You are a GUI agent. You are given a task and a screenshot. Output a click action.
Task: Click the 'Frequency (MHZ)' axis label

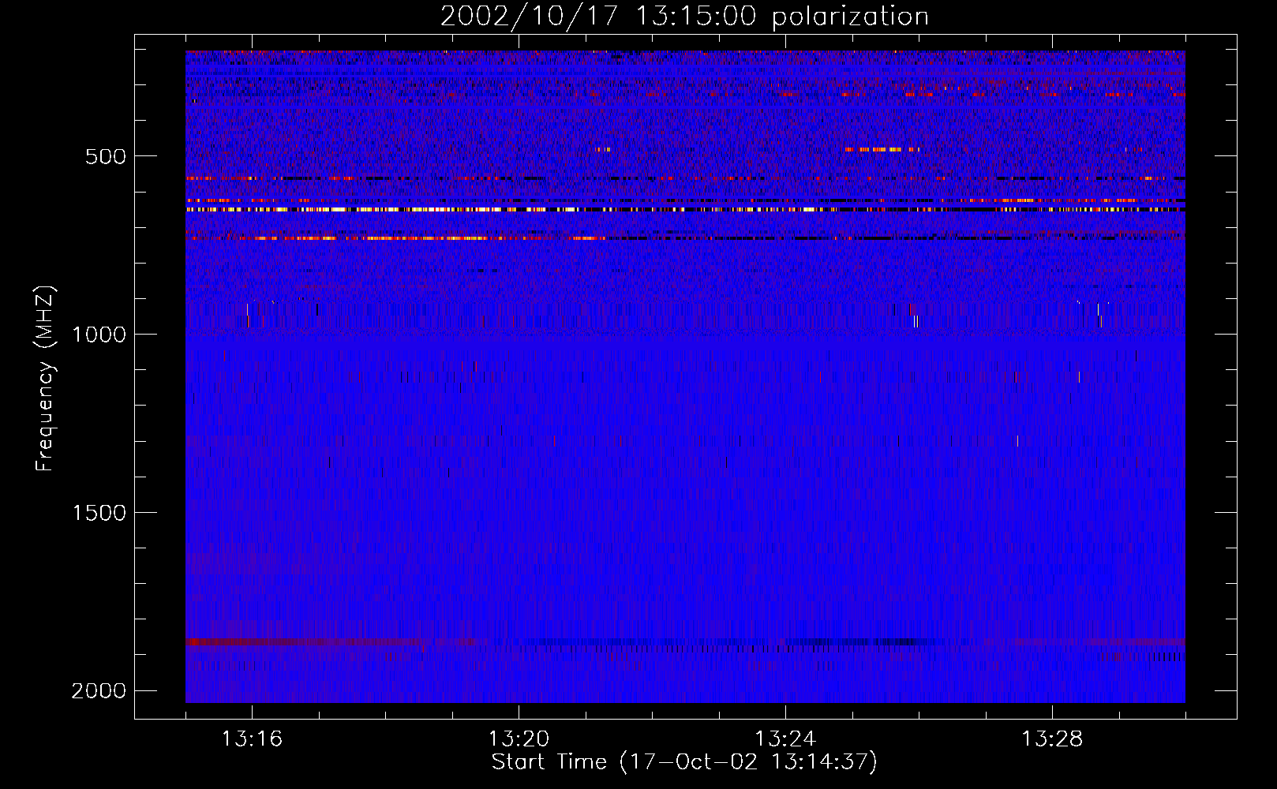tap(45, 379)
